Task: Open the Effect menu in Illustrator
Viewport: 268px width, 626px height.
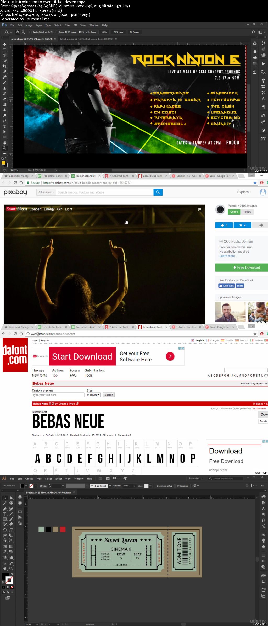Action: (59, 479)
